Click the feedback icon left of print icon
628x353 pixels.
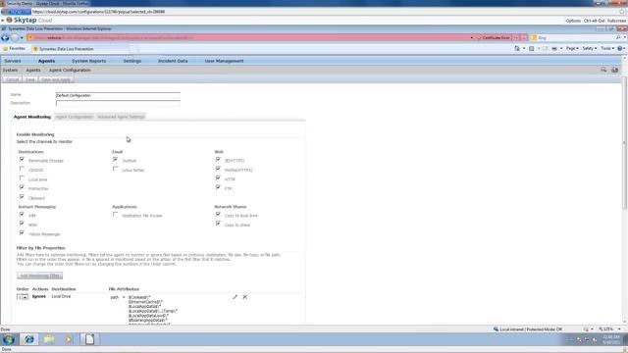click(x=603, y=70)
